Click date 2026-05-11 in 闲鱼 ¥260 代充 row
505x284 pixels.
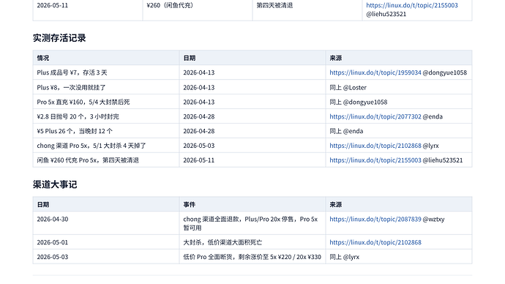click(x=199, y=160)
